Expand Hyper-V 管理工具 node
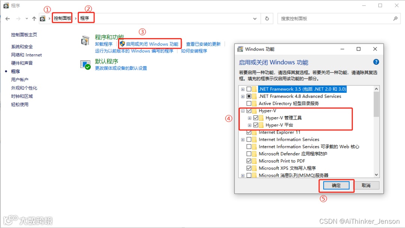The image size is (405, 228). click(x=249, y=118)
